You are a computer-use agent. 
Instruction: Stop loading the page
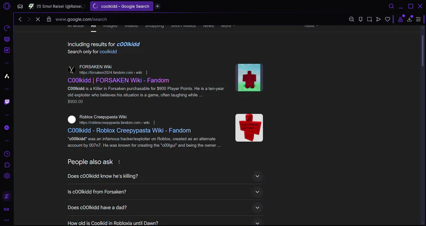click(38, 19)
